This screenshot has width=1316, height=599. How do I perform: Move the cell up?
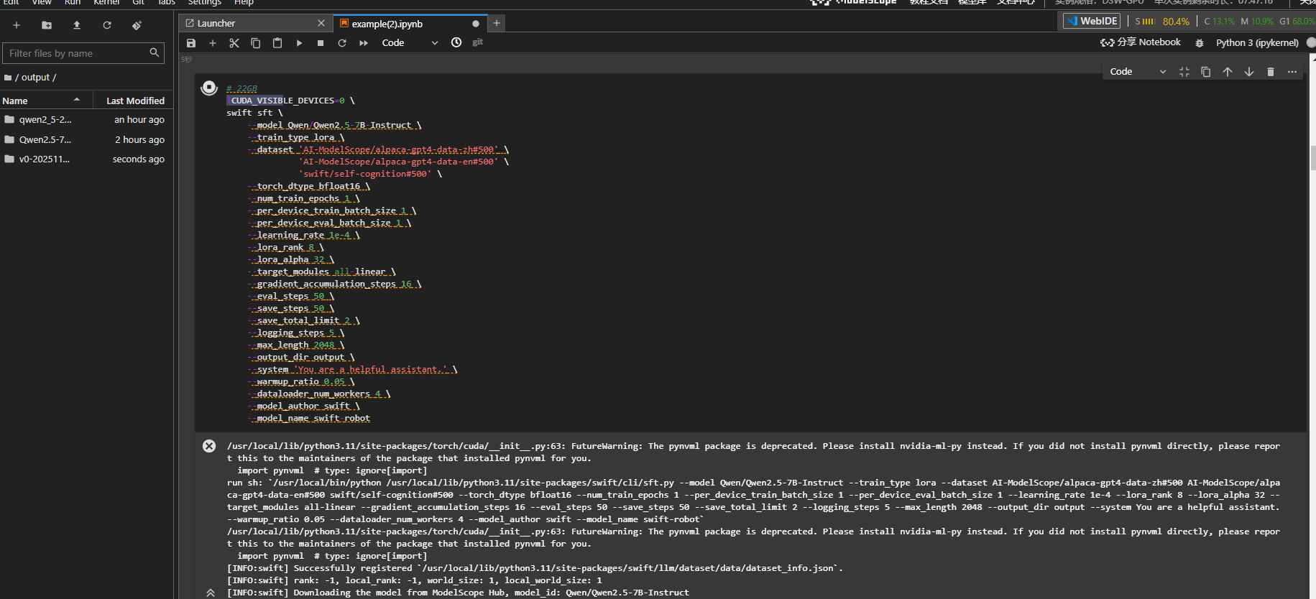[1228, 72]
